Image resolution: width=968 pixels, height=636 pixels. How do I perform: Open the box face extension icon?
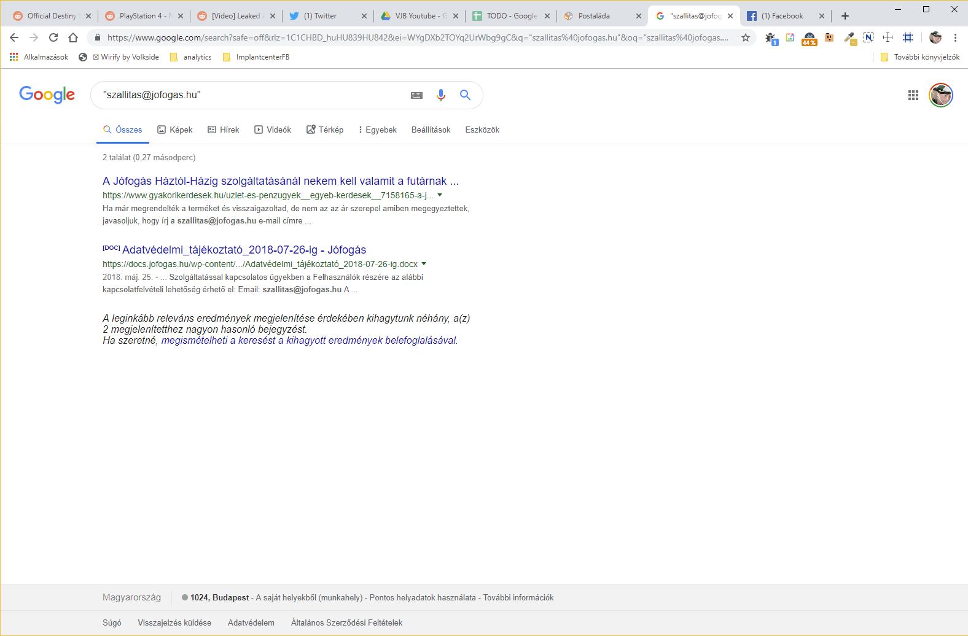pyautogui.click(x=829, y=37)
